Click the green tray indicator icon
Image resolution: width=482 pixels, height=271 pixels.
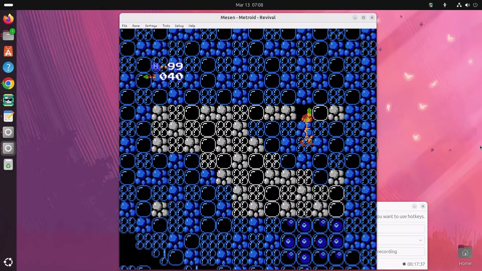click(431, 5)
